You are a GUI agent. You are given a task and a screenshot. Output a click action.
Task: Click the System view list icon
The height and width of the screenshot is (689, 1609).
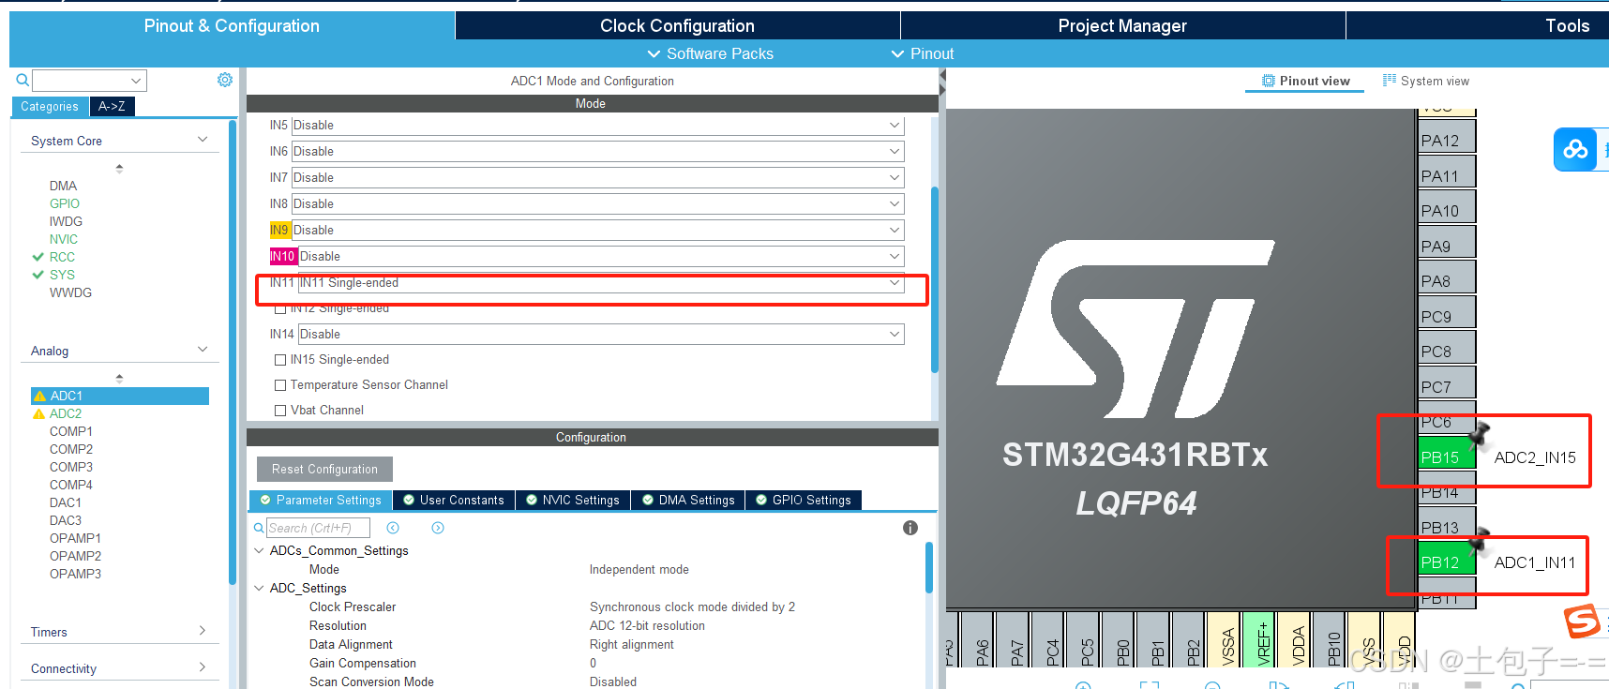[x=1390, y=81]
